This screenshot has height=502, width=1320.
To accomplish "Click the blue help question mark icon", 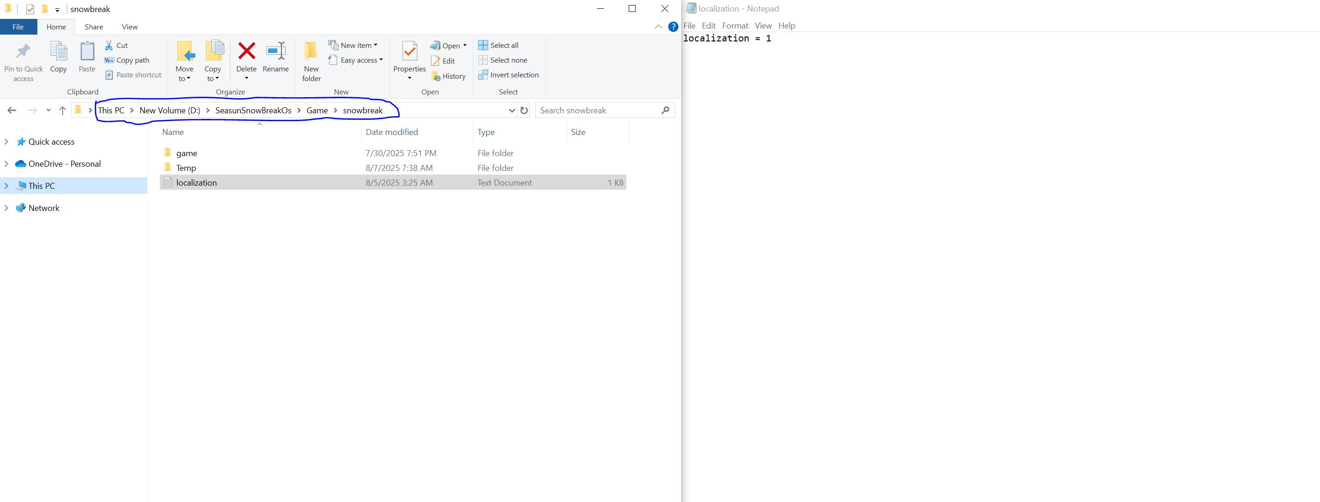I will coord(673,27).
